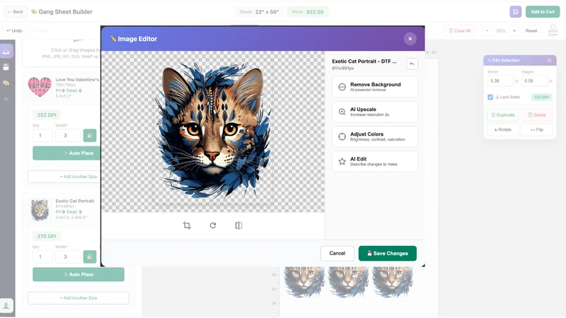Save Changes in Image Editor

[x=387, y=253]
